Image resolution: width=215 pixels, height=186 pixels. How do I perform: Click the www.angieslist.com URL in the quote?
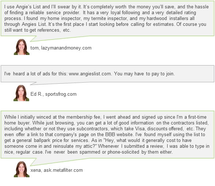click(x=90, y=74)
